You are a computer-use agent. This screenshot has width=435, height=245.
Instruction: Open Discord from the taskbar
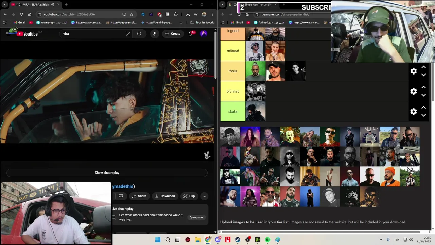tap(218, 240)
